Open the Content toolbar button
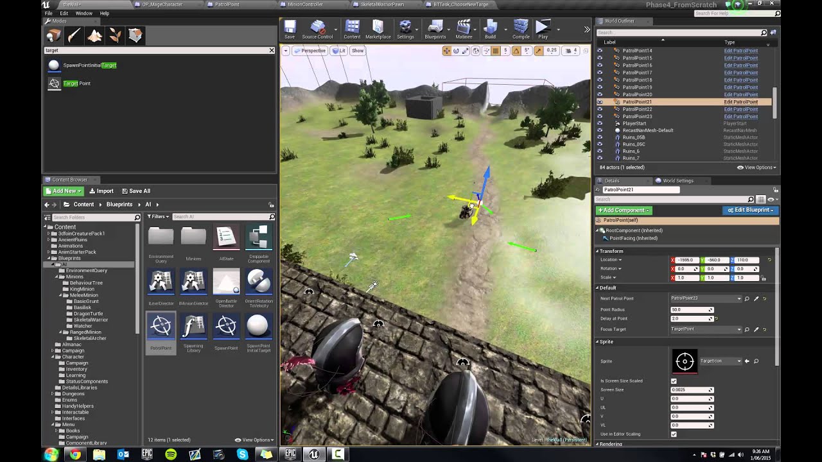Viewport: 822px width, 462px height. [x=352, y=30]
